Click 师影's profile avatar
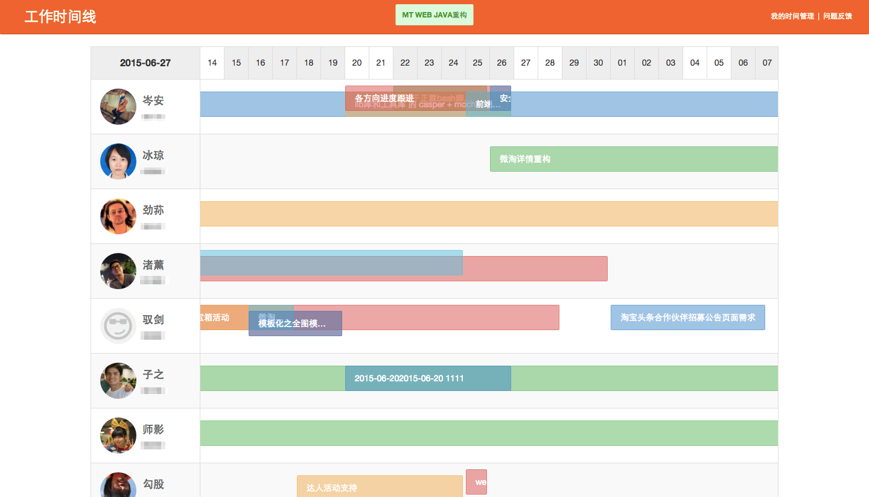This screenshot has width=869, height=497. pyautogui.click(x=118, y=436)
